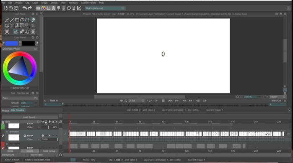This screenshot has width=293, height=163.
Task: Click the light bulb light table icon
Action: point(59,8)
